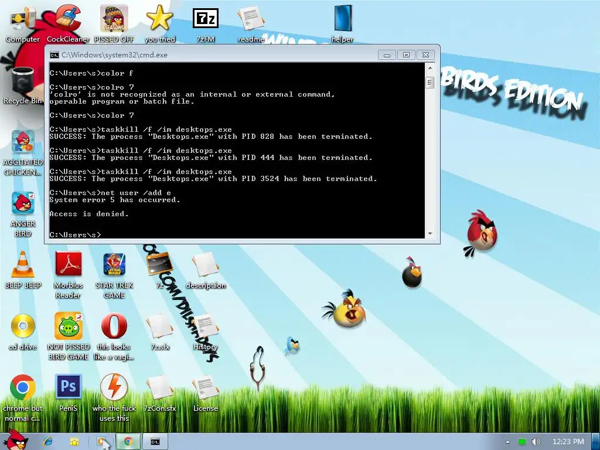Viewport: 600px width, 450px height.
Task: Open the Photoshop Ps desktop icon
Action: click(x=68, y=393)
